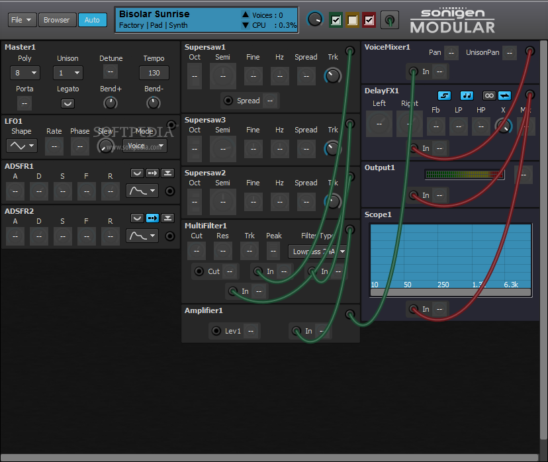Viewport: 548px width, 462px height.
Task: Adjust the Bend- knob
Action: click(153, 103)
